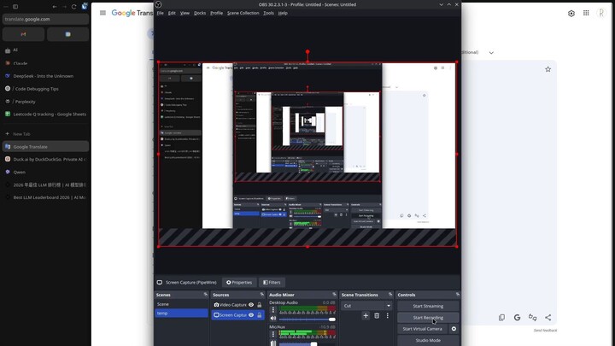615x346 pixels.
Task: Share translation using the share icon
Action: click(x=548, y=318)
